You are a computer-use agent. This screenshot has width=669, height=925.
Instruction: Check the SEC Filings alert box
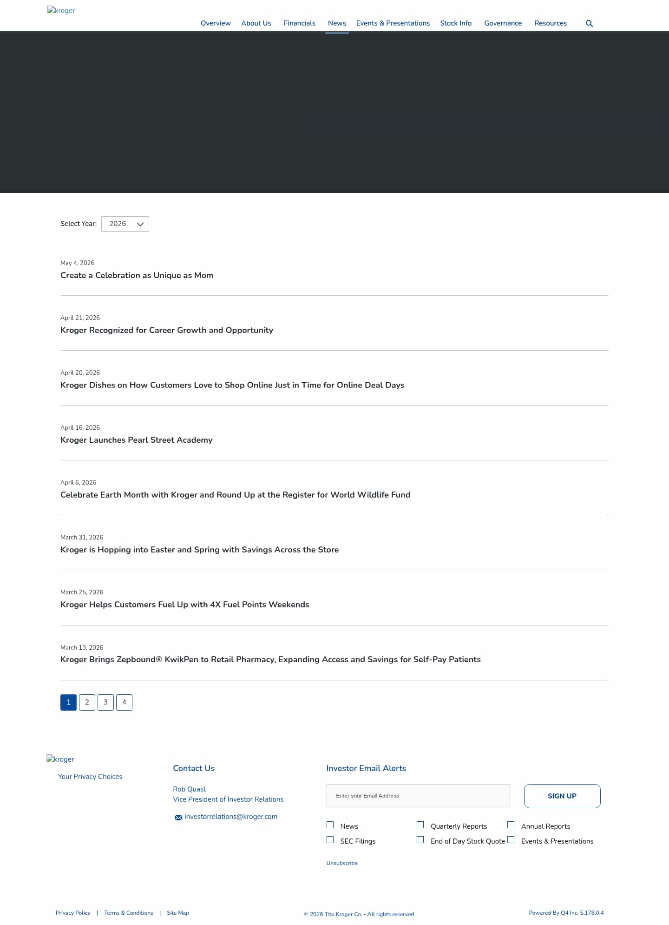[x=330, y=840]
